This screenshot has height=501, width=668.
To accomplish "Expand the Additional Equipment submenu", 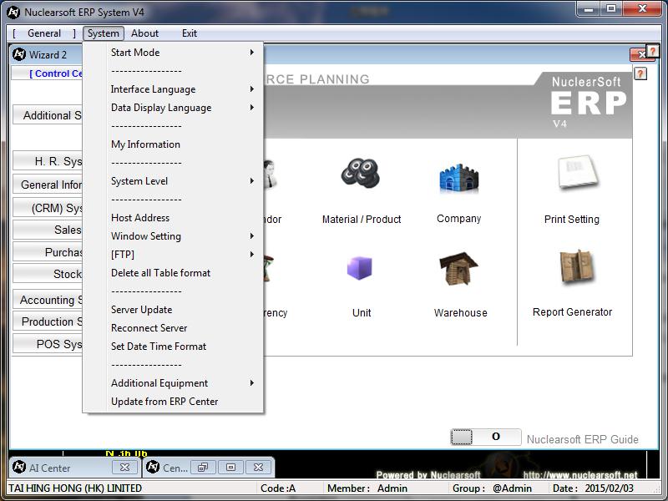I will pyautogui.click(x=173, y=383).
